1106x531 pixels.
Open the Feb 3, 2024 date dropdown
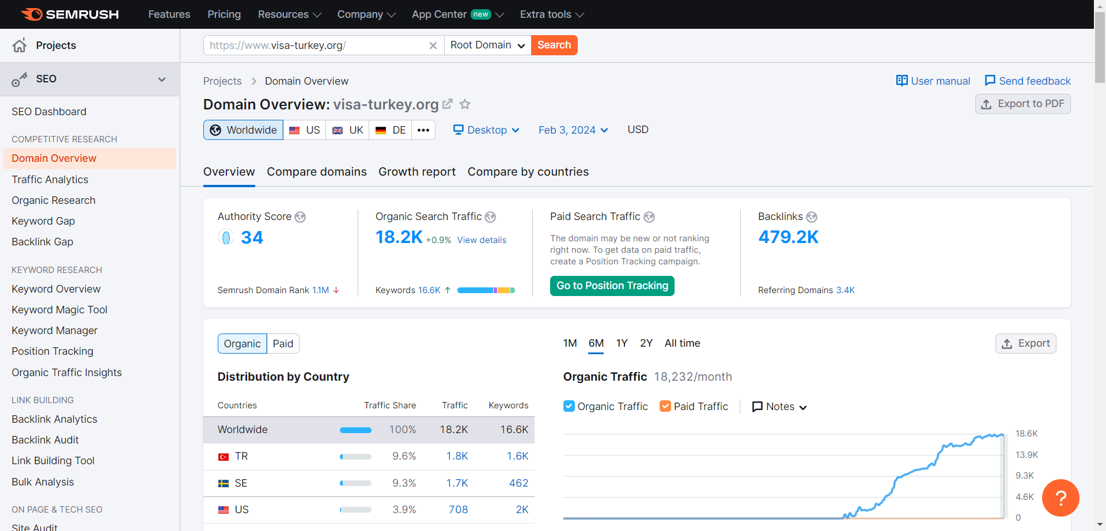pos(574,130)
